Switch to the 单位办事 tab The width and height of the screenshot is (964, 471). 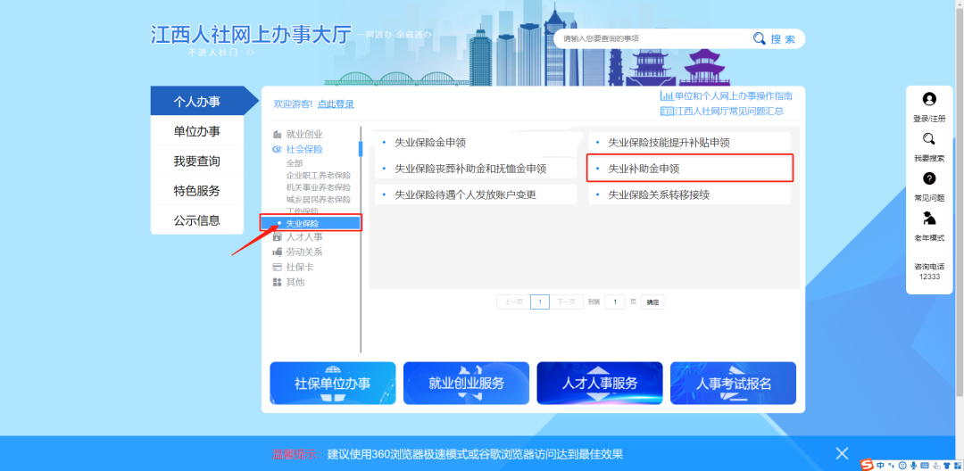click(196, 131)
